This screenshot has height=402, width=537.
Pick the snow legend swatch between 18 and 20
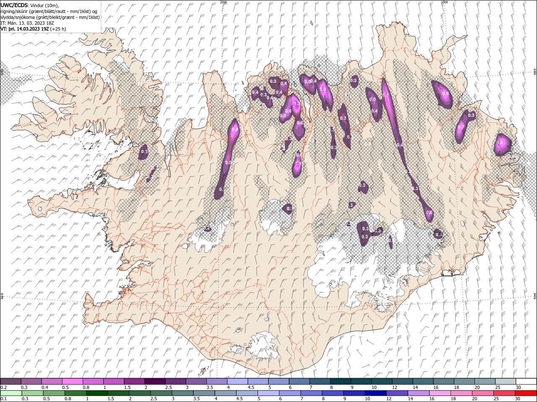pos(464,381)
